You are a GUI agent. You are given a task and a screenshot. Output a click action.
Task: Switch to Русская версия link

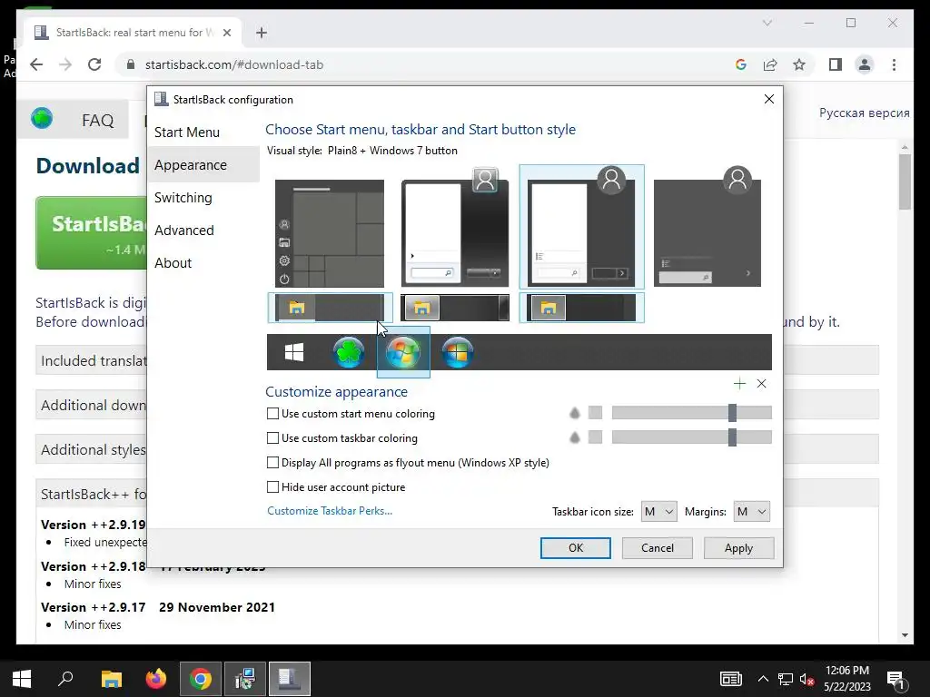864,113
